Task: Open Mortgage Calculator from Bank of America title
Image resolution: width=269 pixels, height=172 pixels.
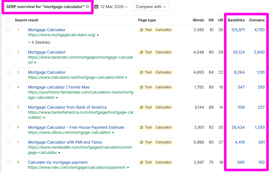Action: pyautogui.click(x=67, y=107)
